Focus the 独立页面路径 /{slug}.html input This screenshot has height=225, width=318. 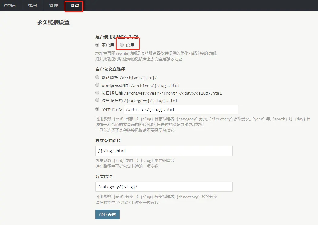tap(164, 151)
